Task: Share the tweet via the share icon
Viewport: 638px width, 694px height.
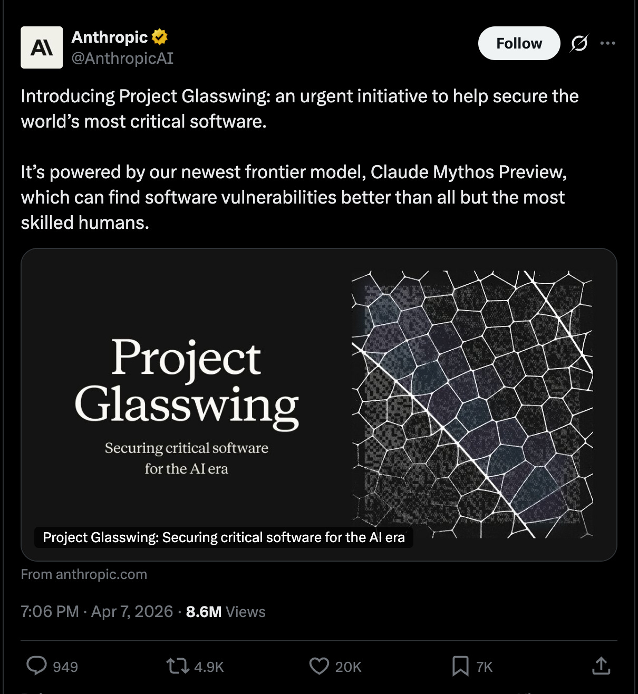Action: coord(602,666)
